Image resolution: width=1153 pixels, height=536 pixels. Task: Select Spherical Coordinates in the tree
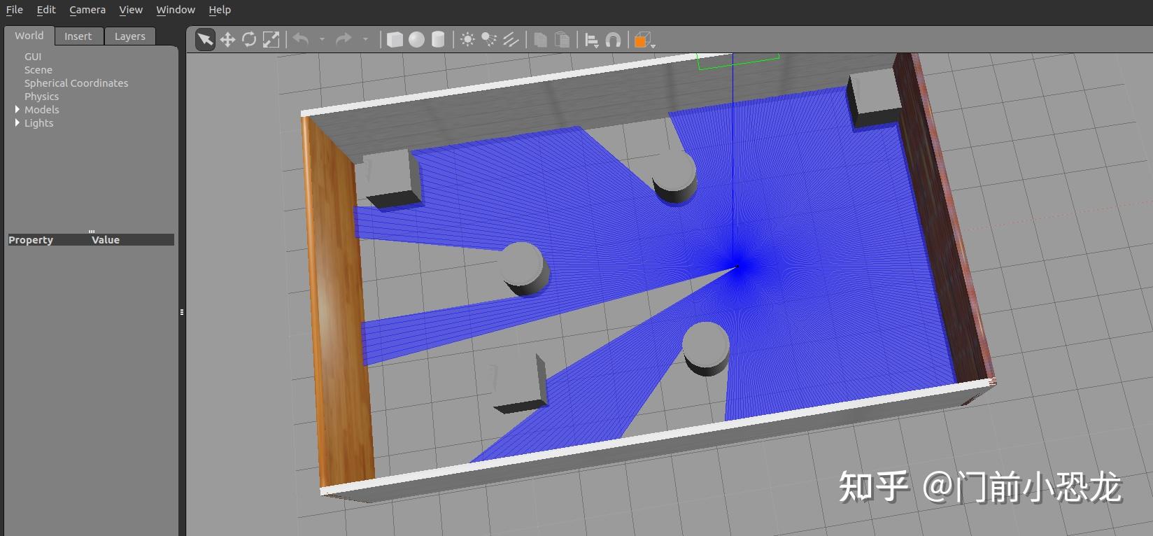click(x=76, y=83)
